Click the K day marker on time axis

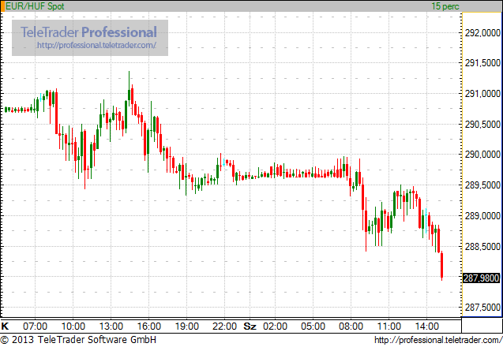point(5,326)
